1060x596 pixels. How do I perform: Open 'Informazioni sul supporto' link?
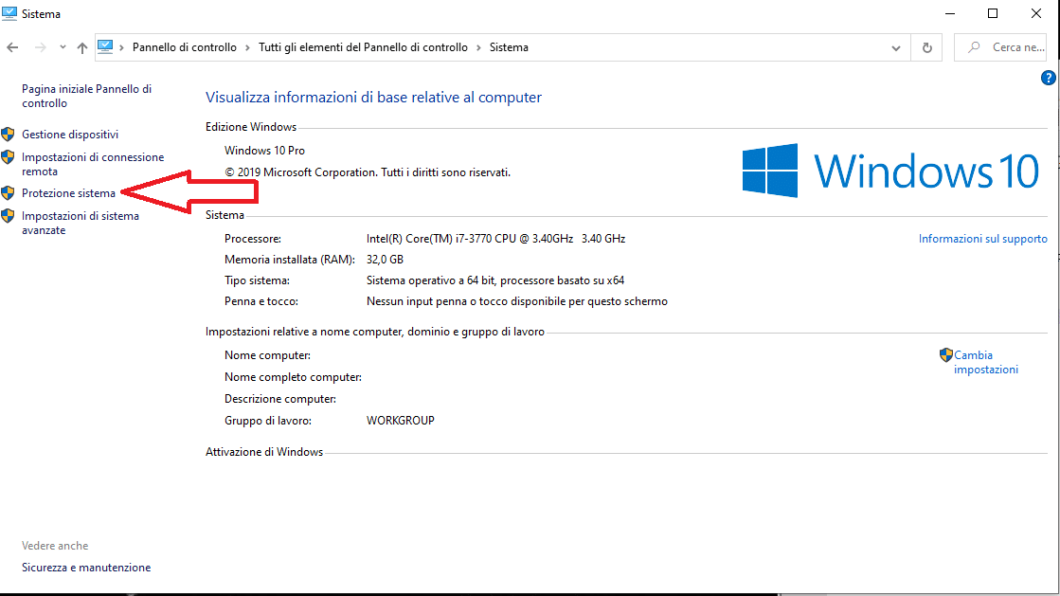pos(983,239)
